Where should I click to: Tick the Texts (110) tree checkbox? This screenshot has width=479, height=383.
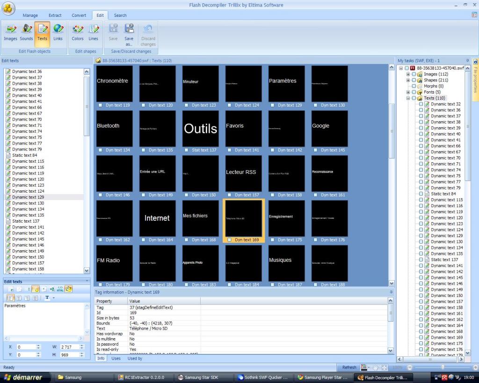414,98
